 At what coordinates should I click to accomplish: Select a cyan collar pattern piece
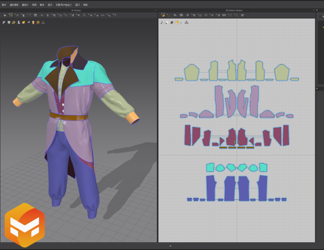[x=210, y=168]
